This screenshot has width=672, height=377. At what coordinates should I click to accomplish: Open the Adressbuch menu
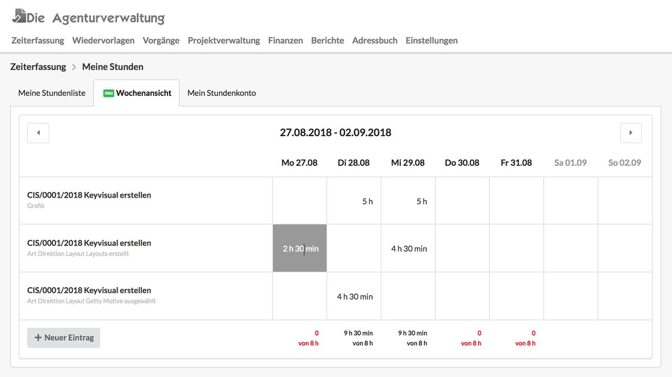coord(375,40)
